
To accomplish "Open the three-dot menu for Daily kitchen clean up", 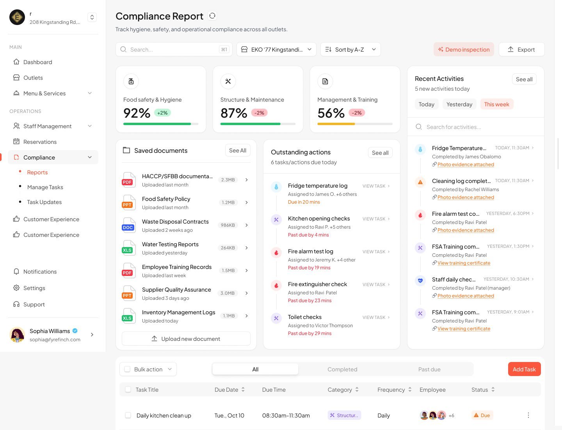I will (x=528, y=415).
